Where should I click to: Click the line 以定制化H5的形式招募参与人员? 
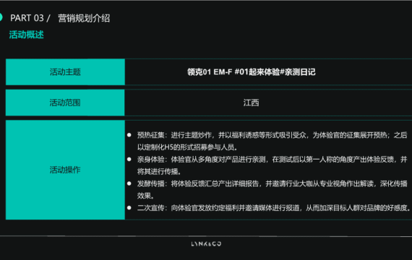pyautogui.click(x=187, y=147)
